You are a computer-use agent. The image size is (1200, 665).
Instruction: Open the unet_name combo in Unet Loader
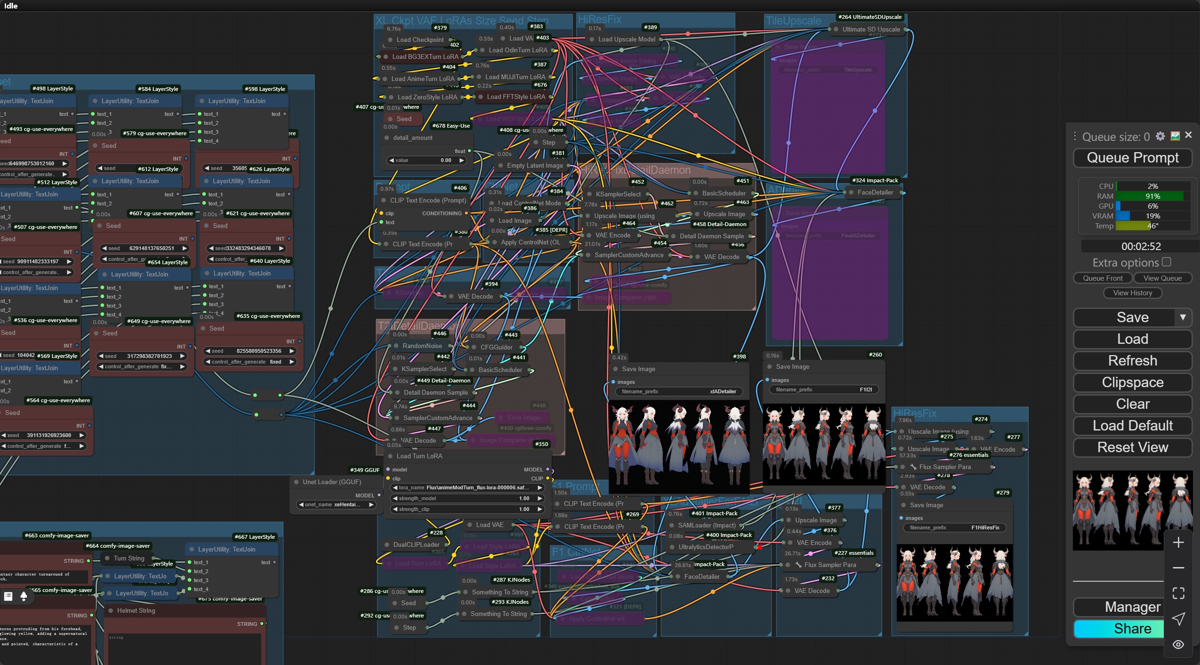click(x=336, y=505)
